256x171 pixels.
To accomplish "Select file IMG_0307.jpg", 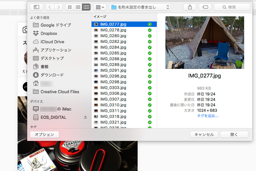I will [124, 99].
